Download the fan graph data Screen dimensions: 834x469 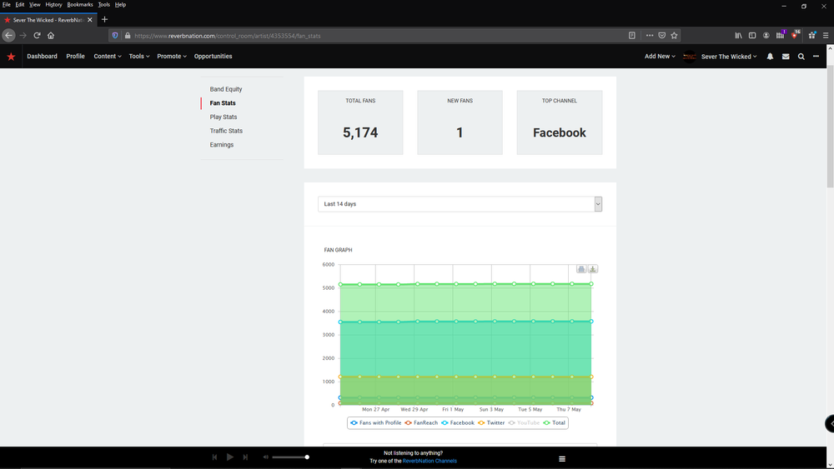[592, 269]
